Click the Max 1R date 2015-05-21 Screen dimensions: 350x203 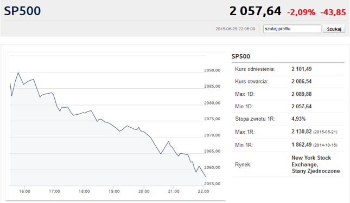click(x=325, y=132)
